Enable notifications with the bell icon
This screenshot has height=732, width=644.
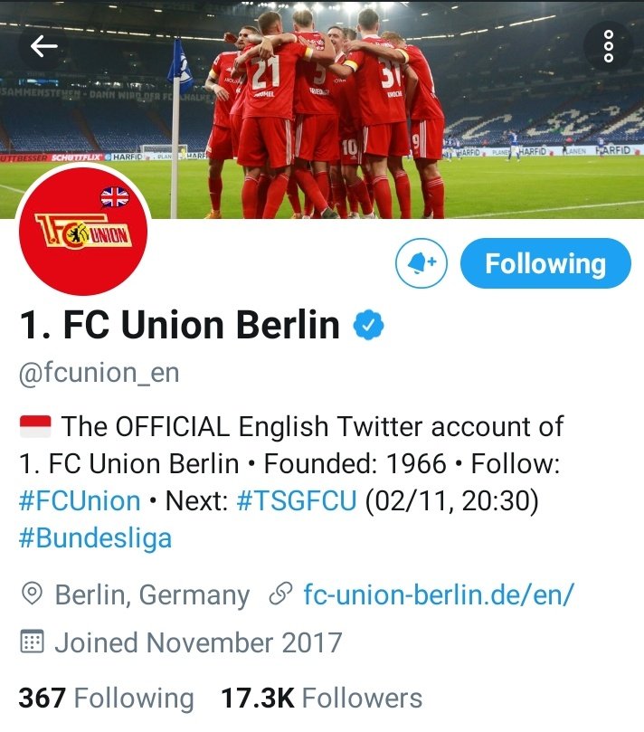click(421, 263)
